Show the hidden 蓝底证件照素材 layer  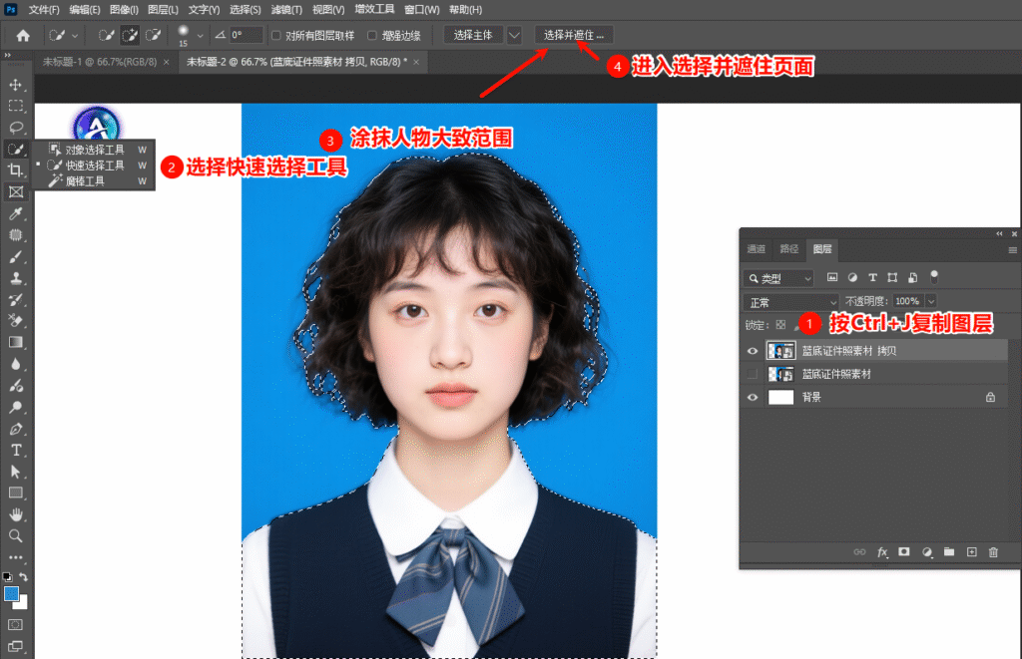coord(753,374)
